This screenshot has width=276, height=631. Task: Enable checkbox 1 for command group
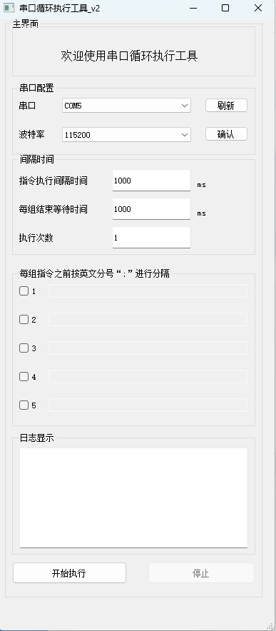click(x=24, y=291)
